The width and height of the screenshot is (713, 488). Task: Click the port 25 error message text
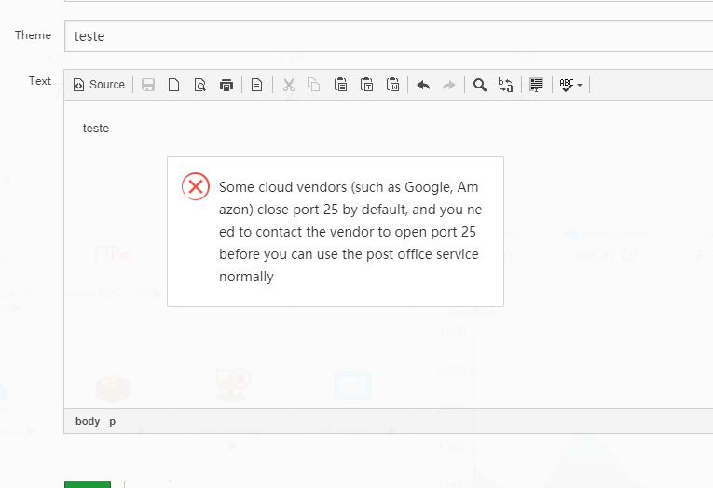click(350, 232)
